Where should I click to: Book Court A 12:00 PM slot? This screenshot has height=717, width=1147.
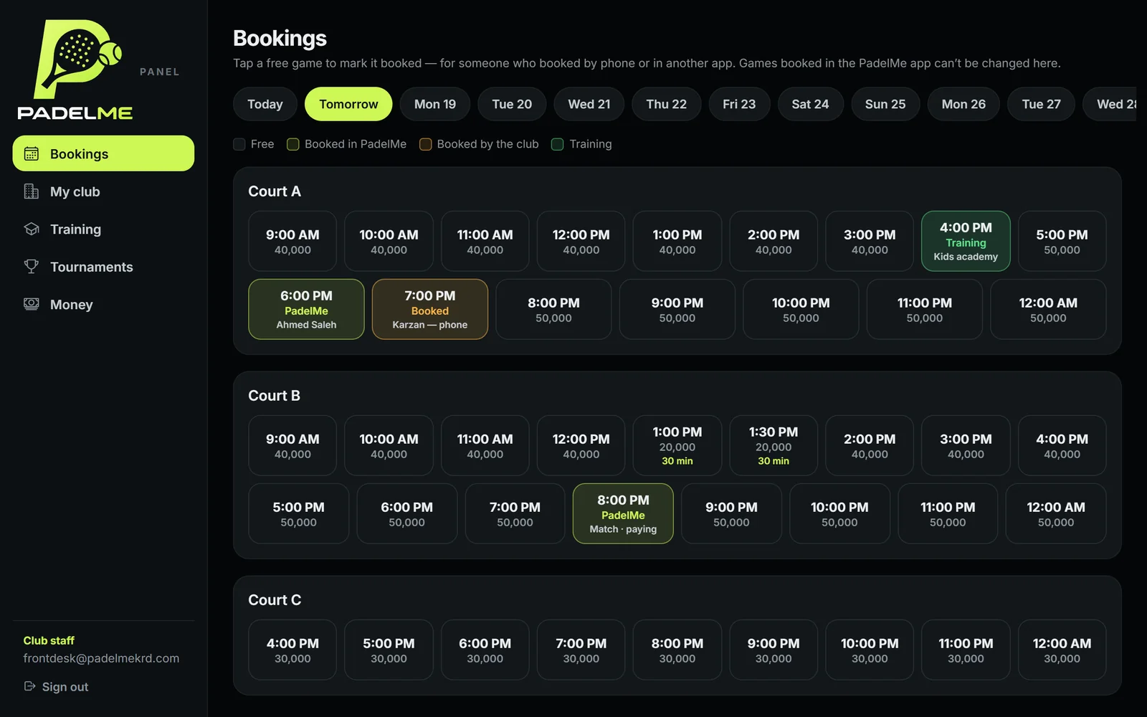[581, 241]
